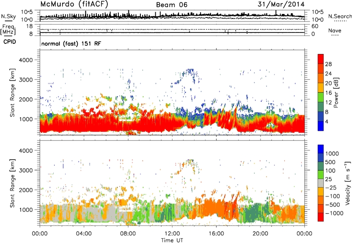The height and width of the screenshot is (243, 352).
Task: Select the '16:00' time tick label
Action: click(x=216, y=234)
